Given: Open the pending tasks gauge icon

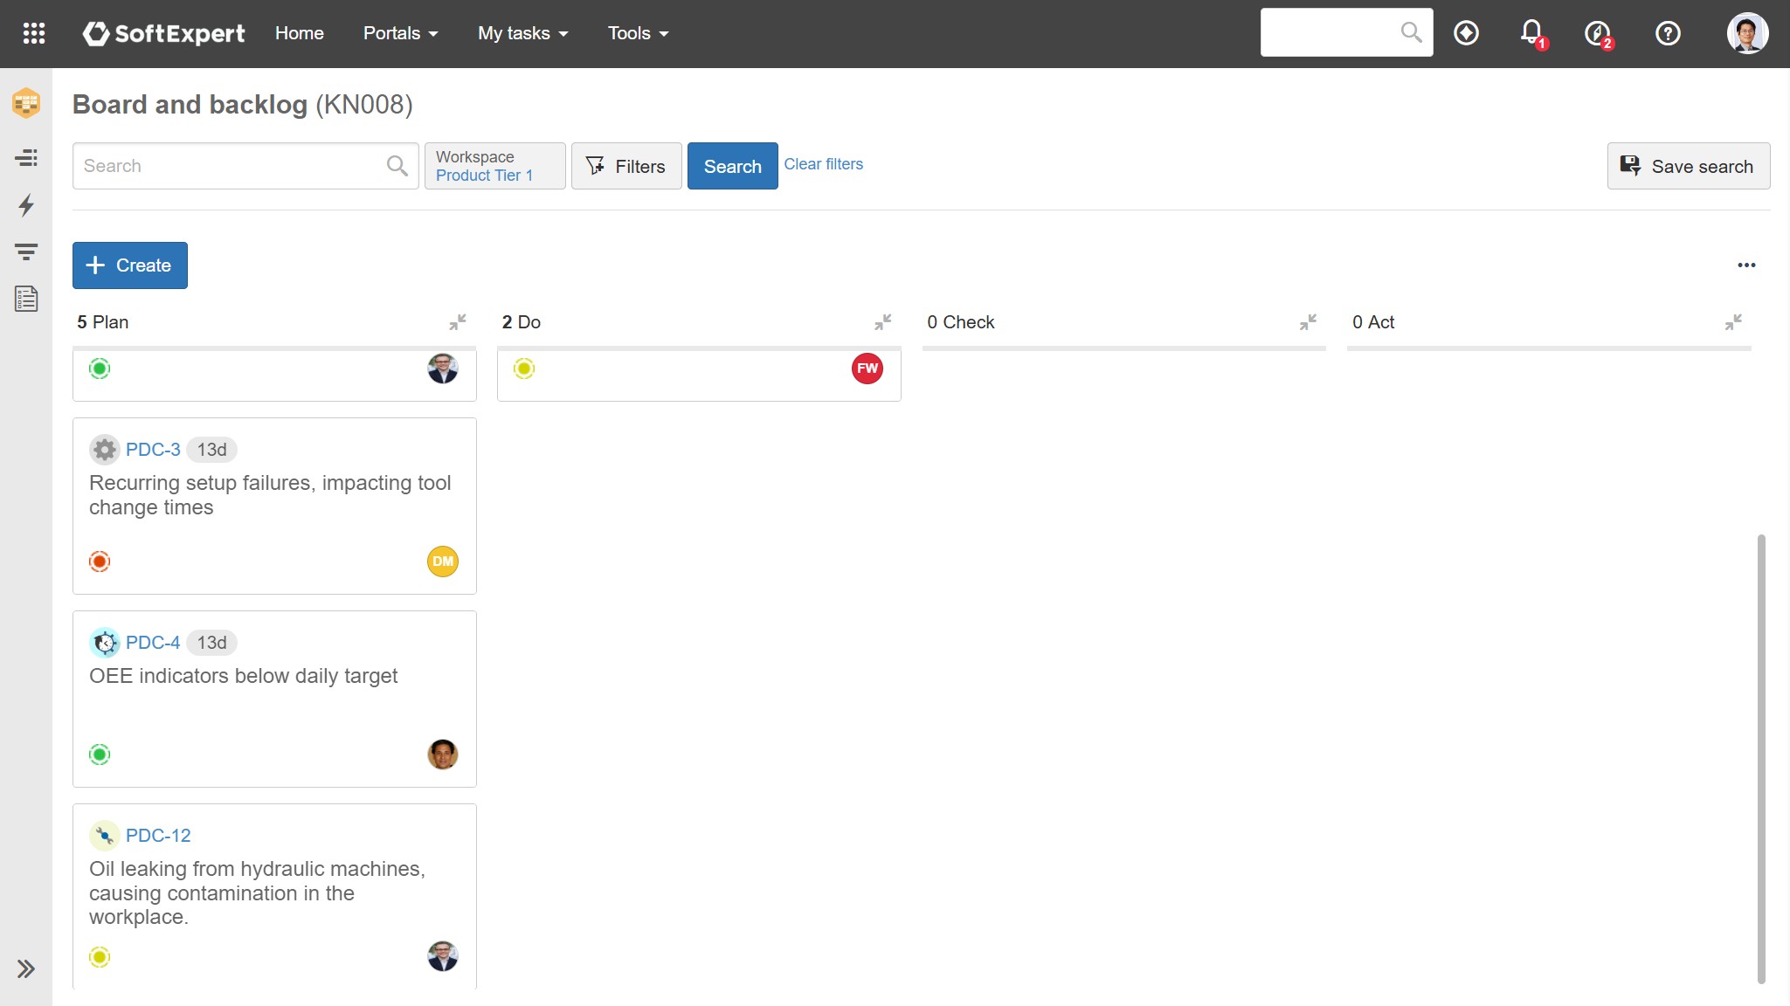Looking at the screenshot, I should click(x=1598, y=33).
